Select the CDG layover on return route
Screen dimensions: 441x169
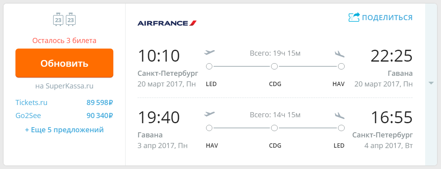tap(274, 128)
